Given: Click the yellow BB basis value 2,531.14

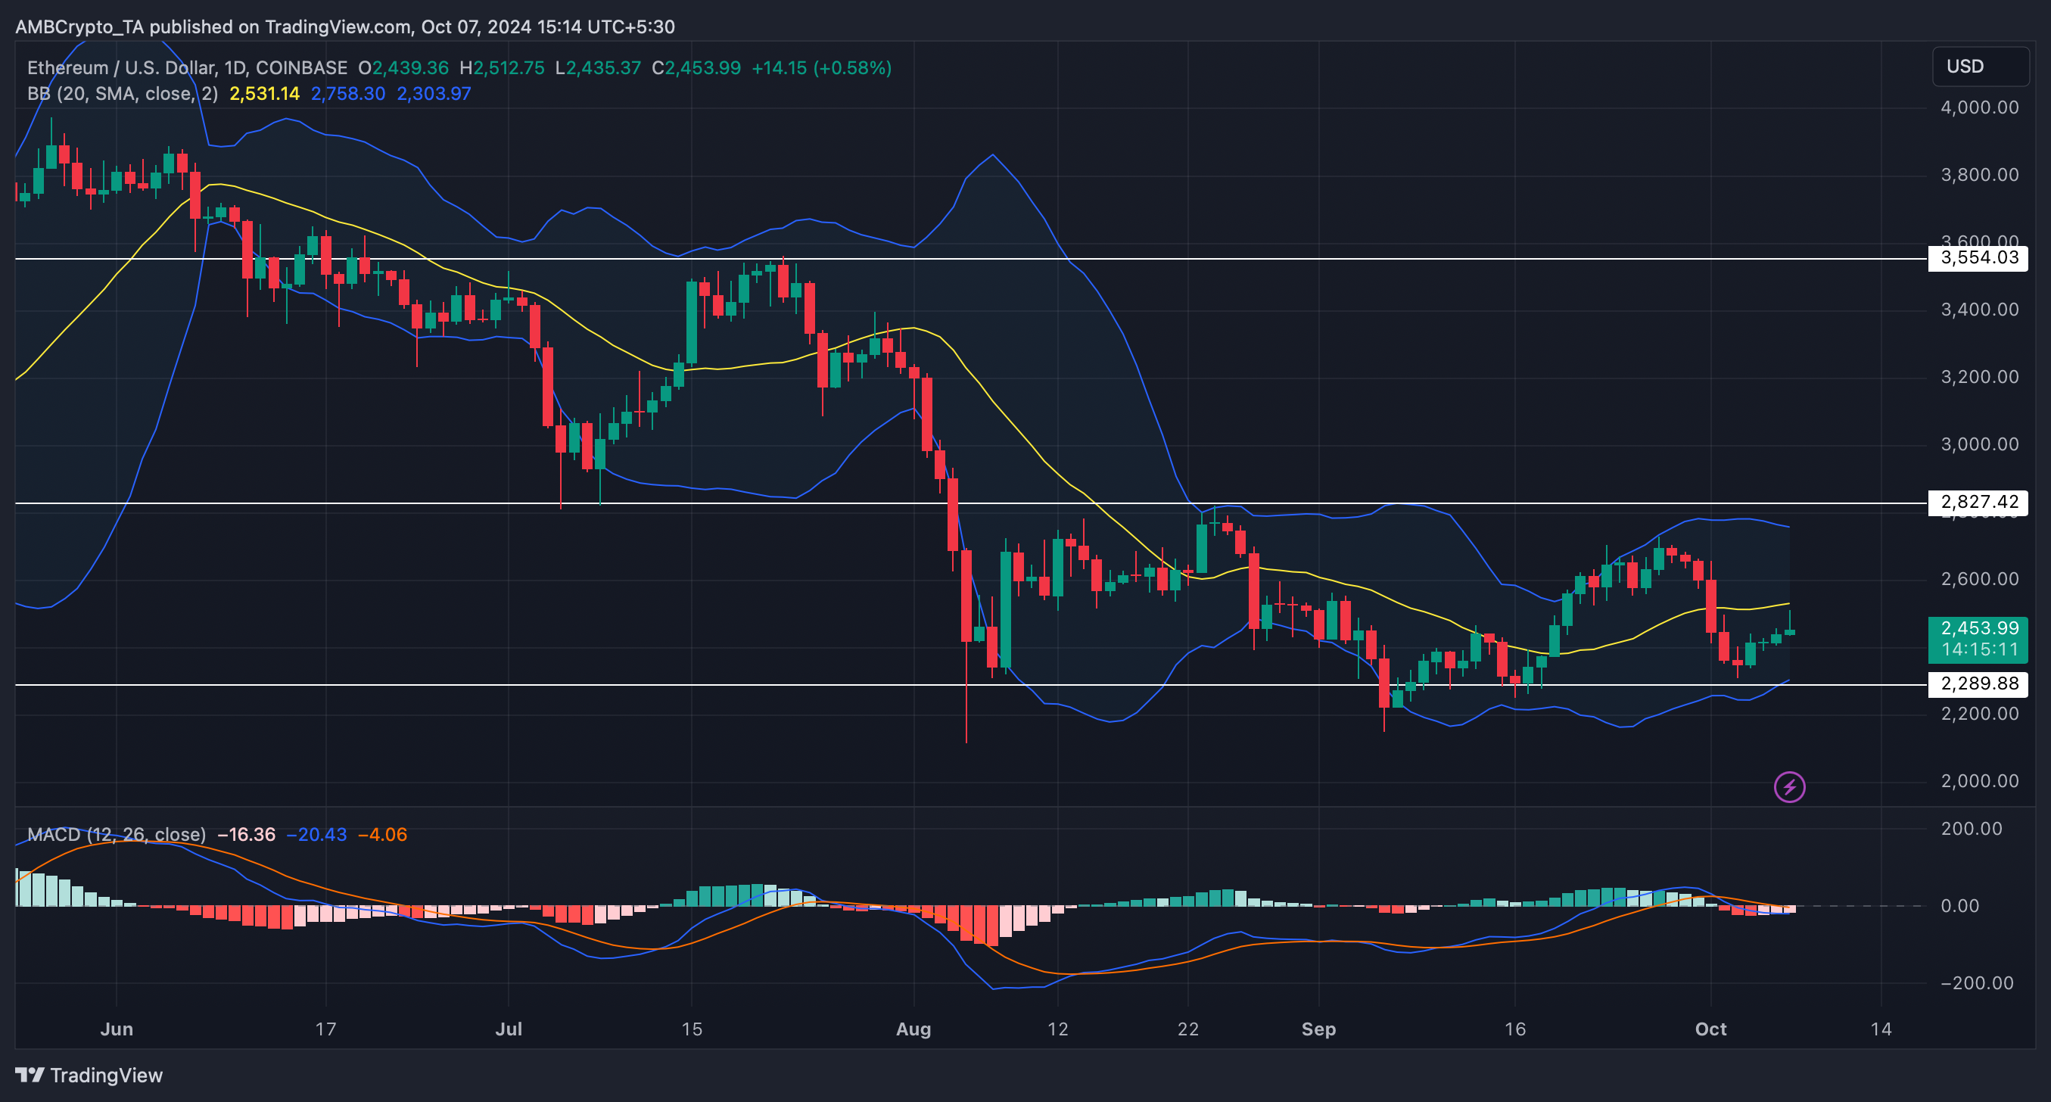Looking at the screenshot, I should pyautogui.click(x=264, y=94).
